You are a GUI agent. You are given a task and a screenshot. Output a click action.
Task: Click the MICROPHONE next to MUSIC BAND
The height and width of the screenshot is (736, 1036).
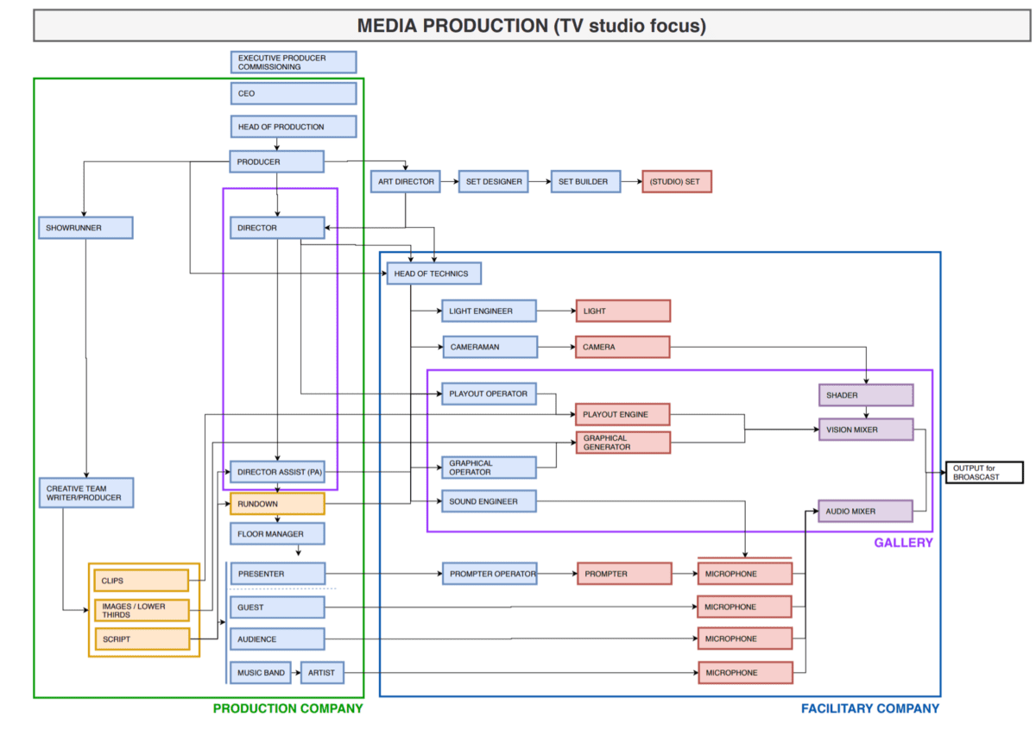click(x=744, y=672)
